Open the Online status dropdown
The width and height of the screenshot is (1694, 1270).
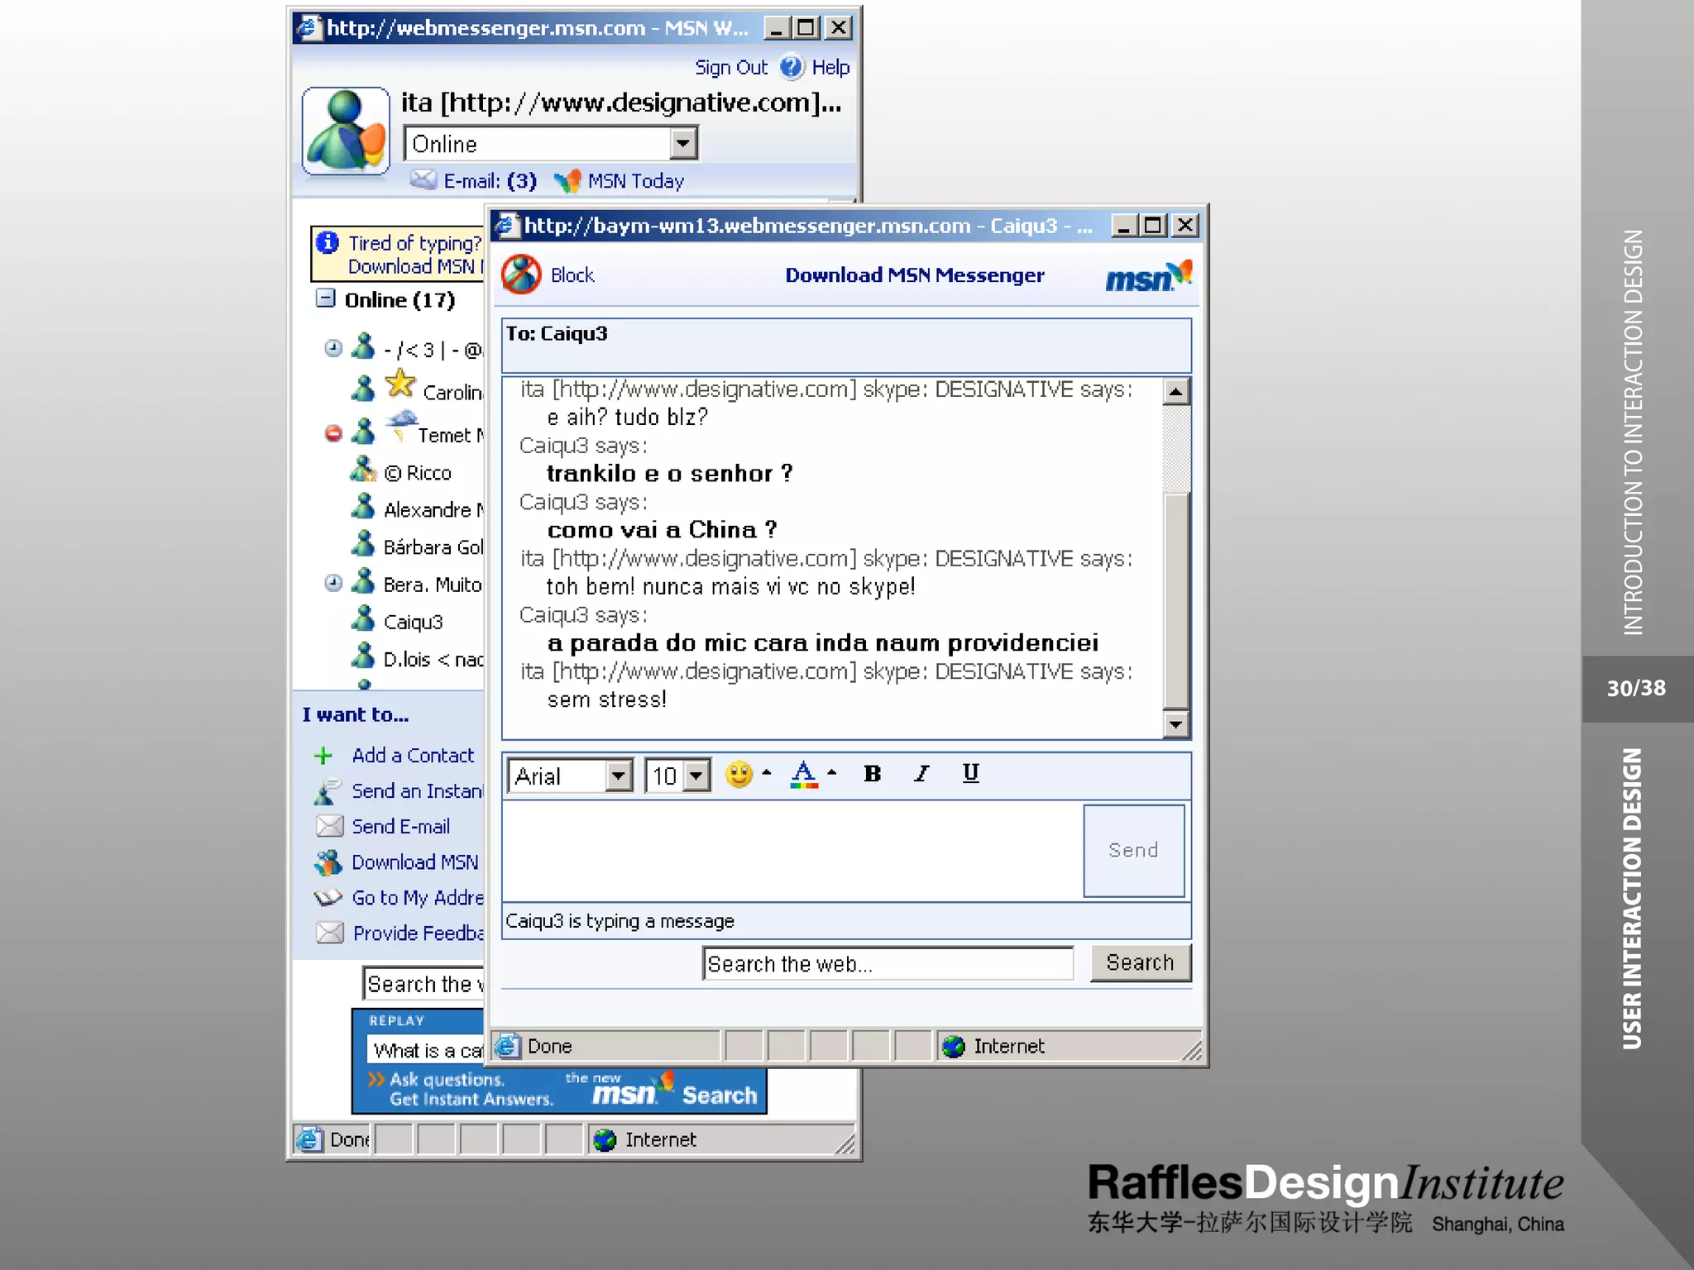point(682,144)
